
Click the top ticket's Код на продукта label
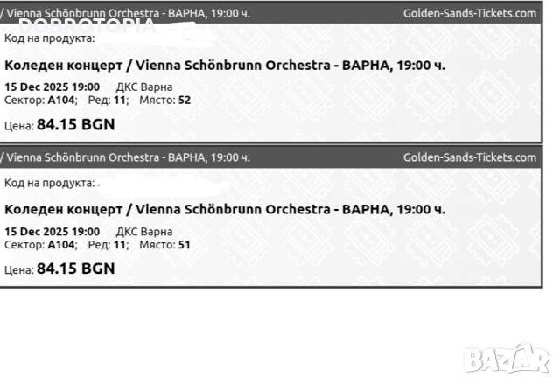(x=49, y=38)
